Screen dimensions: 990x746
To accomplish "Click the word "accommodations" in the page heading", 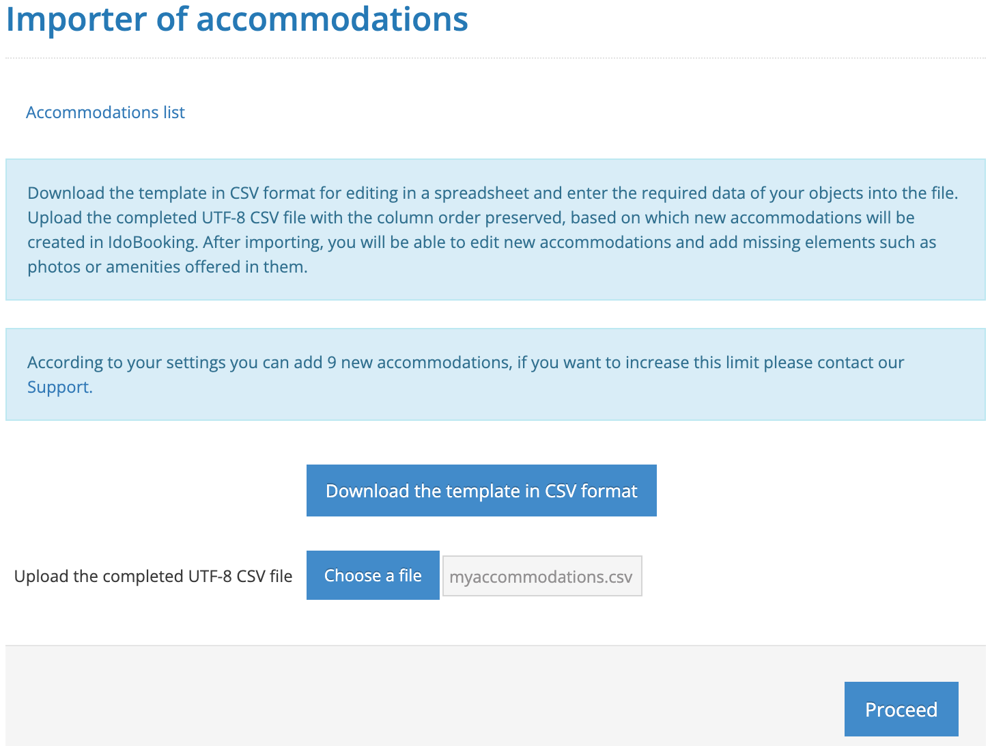I will tap(332, 19).
